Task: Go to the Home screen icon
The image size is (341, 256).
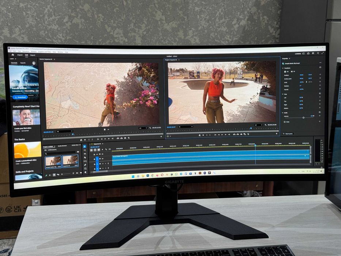Action: pyautogui.click(x=13, y=55)
